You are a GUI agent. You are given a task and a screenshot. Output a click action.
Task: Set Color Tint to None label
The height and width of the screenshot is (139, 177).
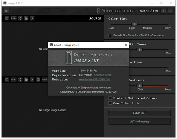(x=111, y=28)
